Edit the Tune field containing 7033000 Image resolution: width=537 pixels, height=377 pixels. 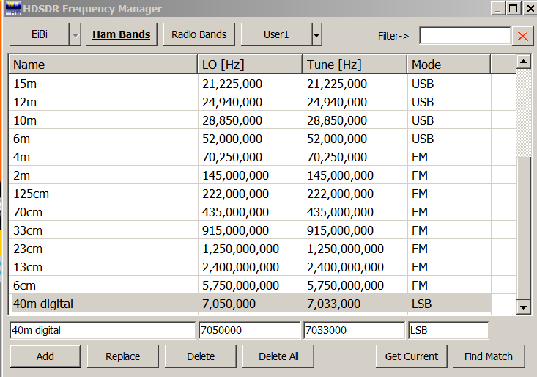coord(354,330)
